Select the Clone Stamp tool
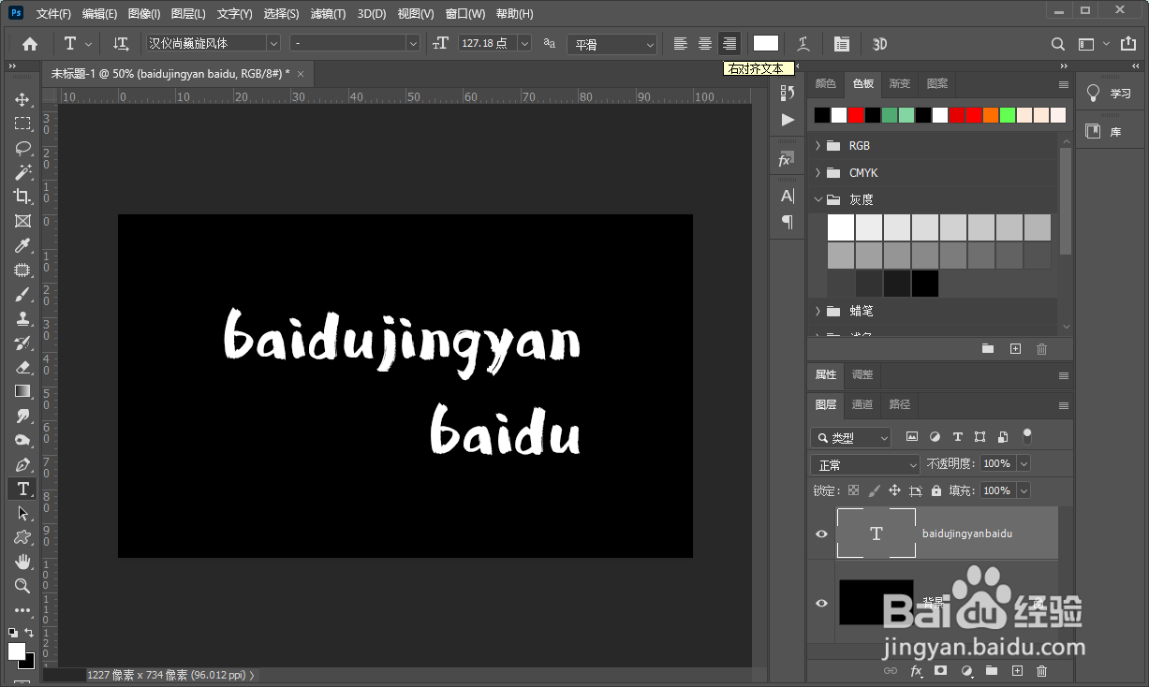The height and width of the screenshot is (687, 1149). tap(22, 318)
